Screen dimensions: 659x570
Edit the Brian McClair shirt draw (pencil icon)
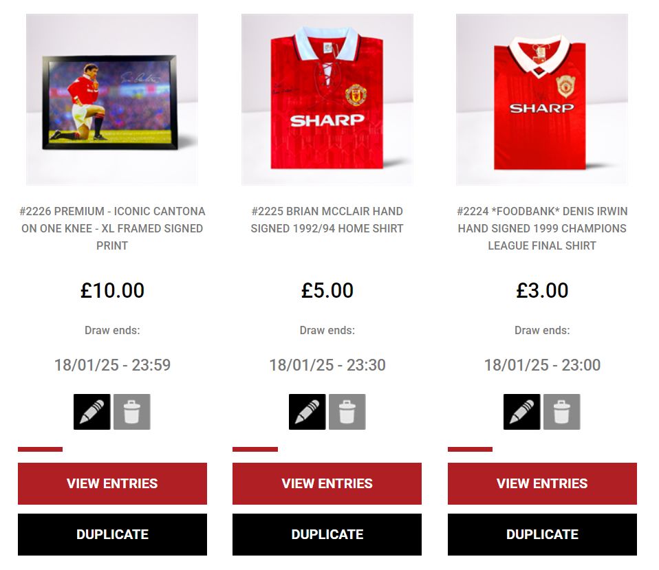(x=307, y=412)
